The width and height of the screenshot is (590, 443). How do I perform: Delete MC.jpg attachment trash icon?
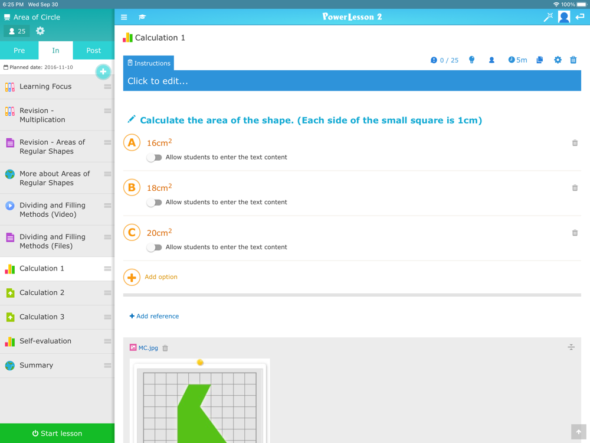(x=165, y=348)
